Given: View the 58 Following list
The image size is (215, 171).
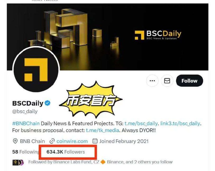Looking at the screenshot, I should pyautogui.click(x=26, y=152).
